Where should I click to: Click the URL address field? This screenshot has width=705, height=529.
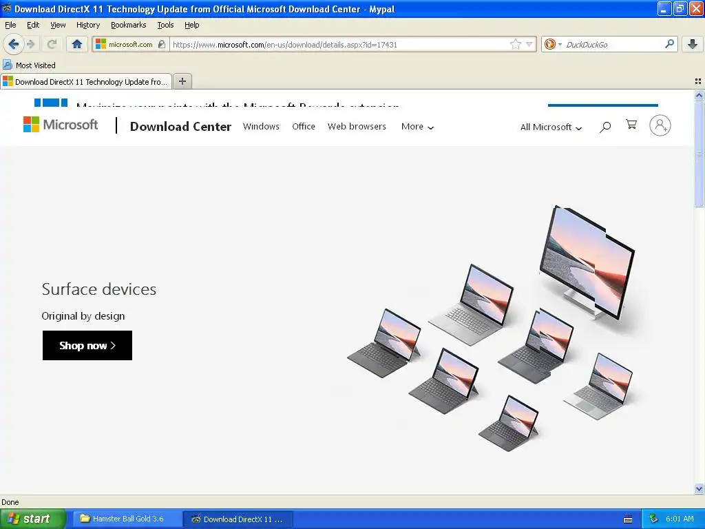point(339,45)
